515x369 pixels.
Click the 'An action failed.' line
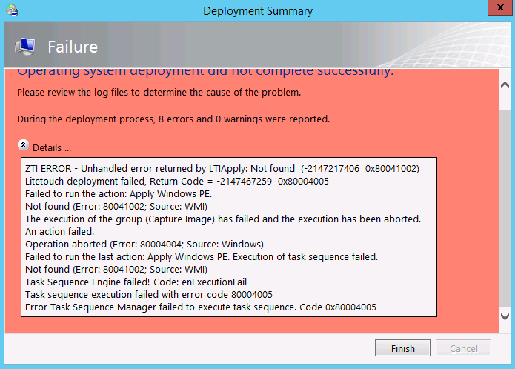60,232
